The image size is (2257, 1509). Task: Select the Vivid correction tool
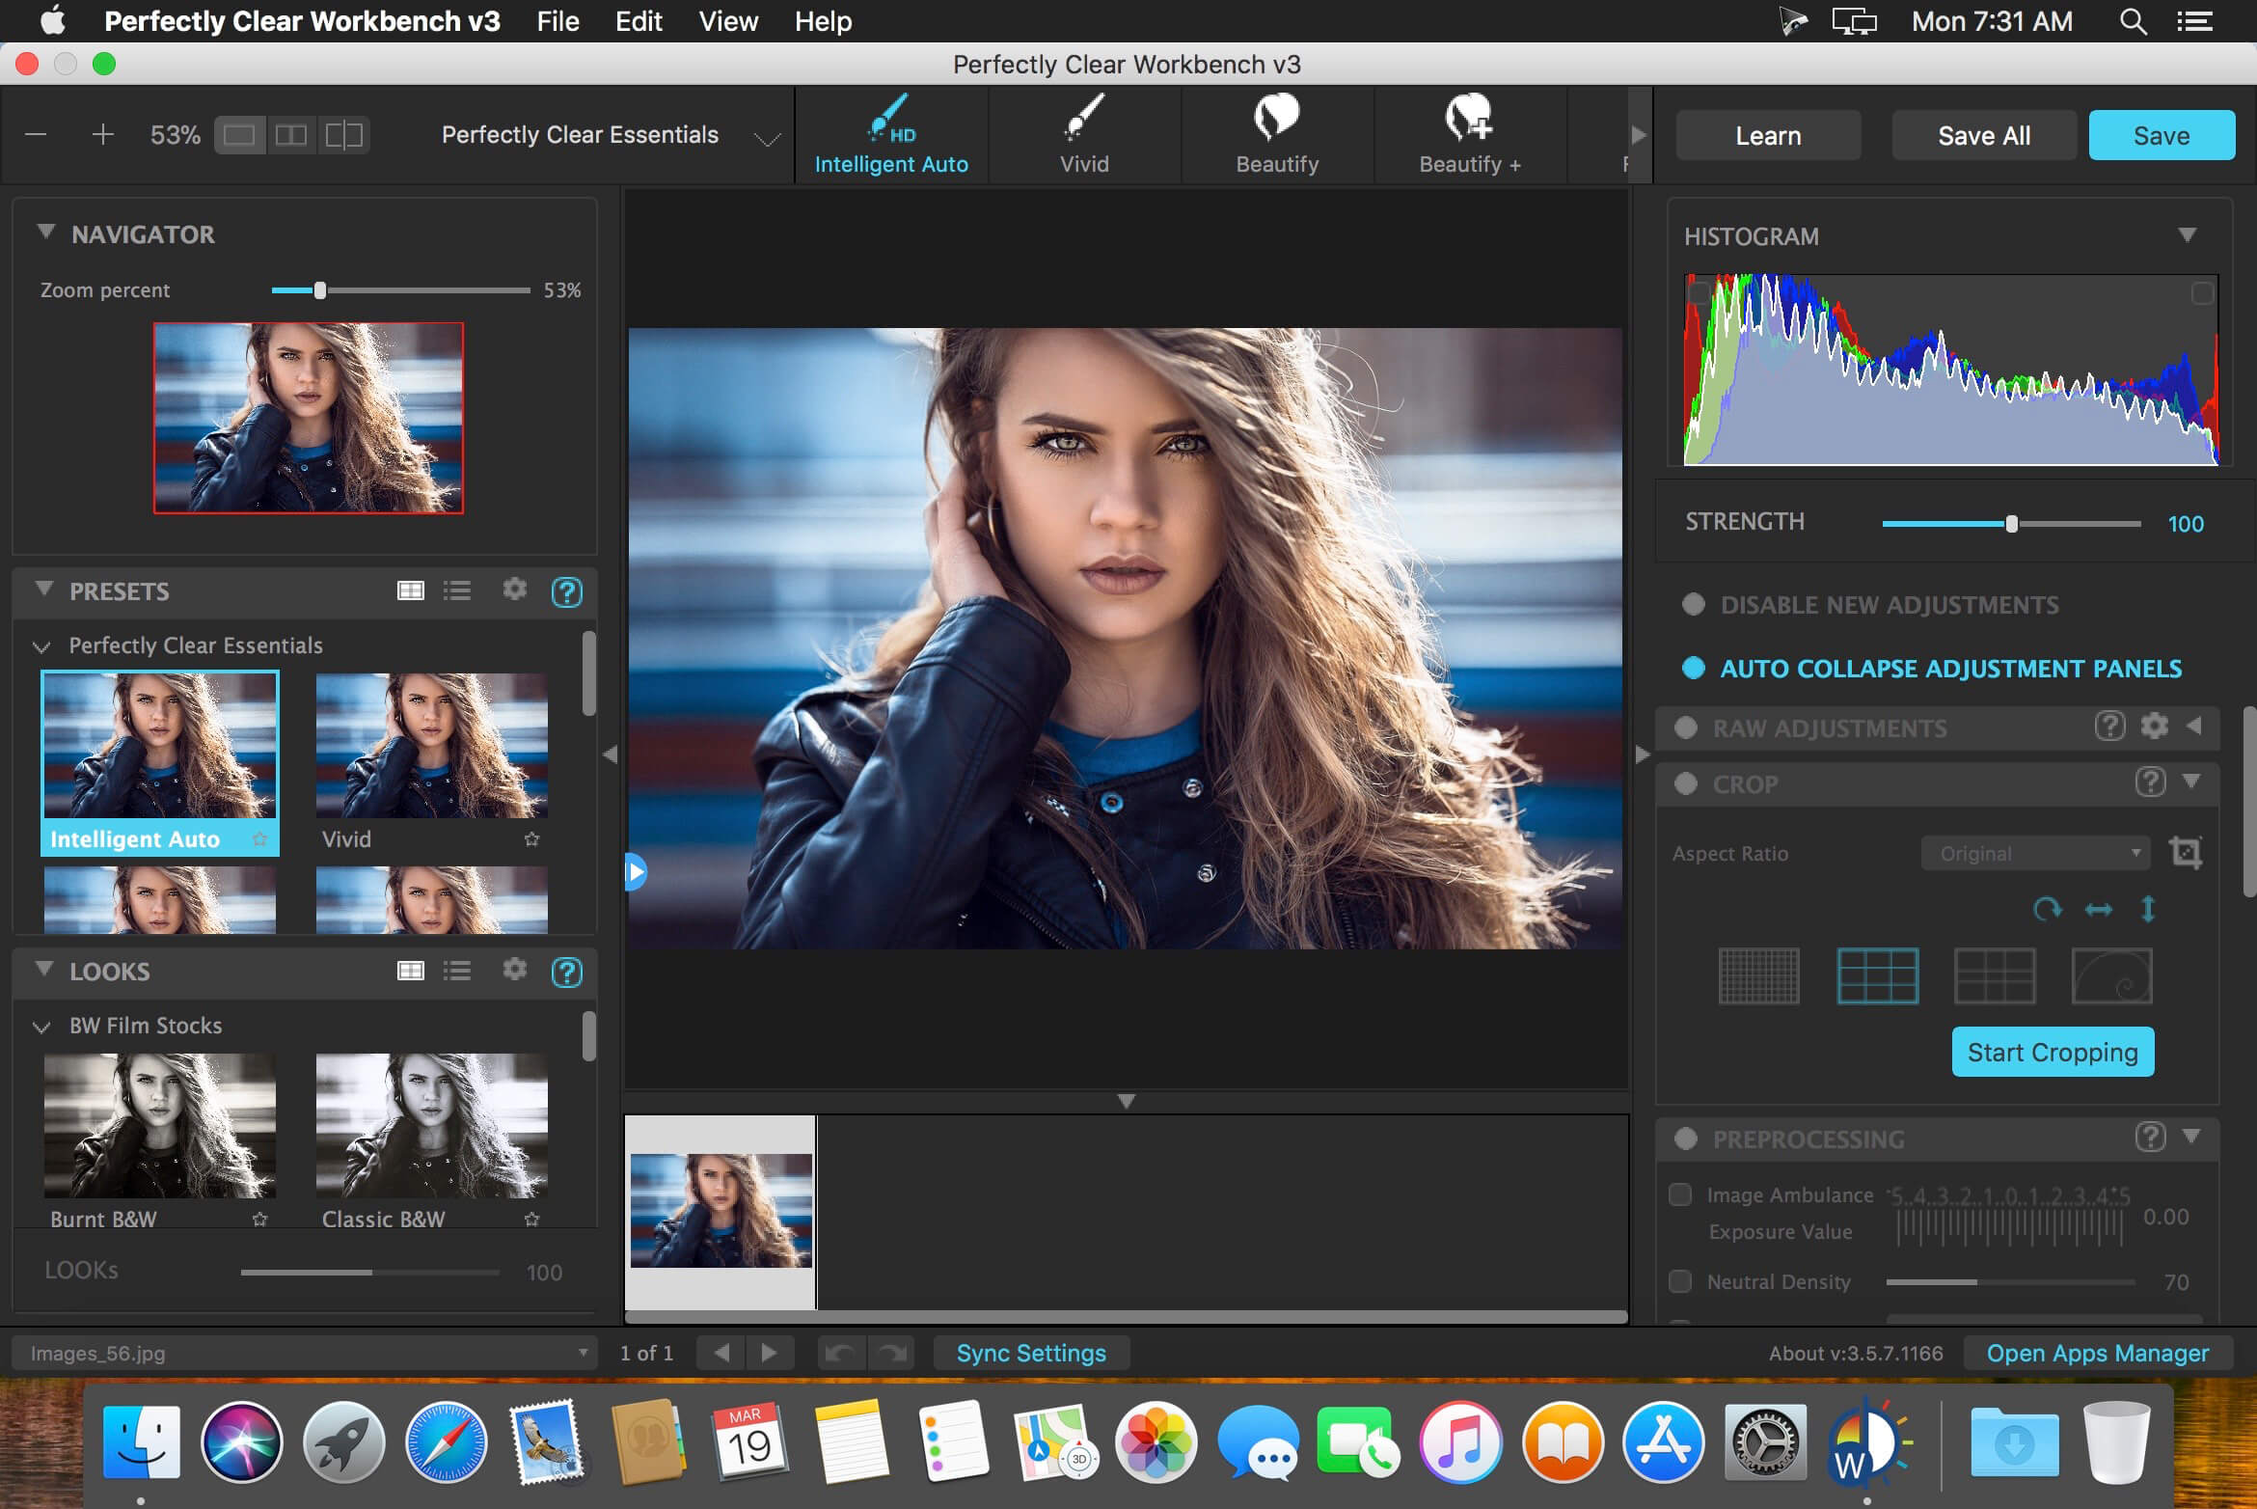click(x=1084, y=133)
